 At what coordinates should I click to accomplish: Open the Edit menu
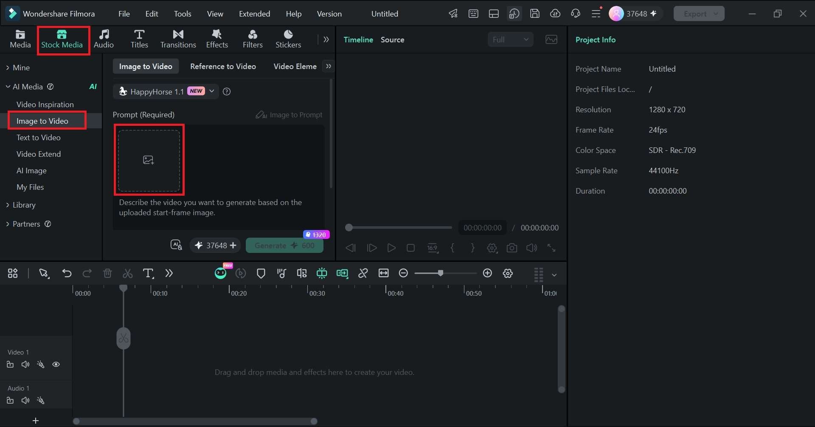pyautogui.click(x=152, y=14)
